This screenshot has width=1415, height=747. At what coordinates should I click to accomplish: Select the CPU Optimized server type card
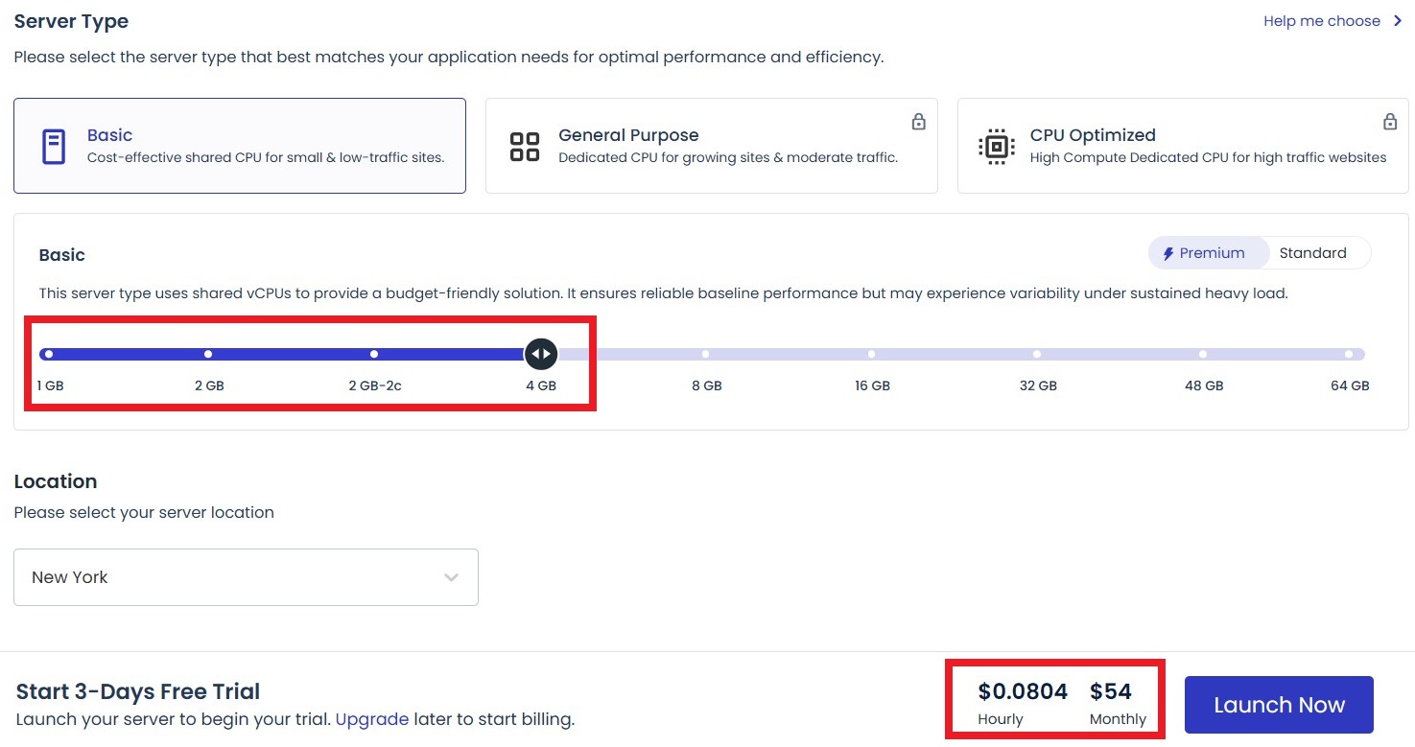(1183, 145)
